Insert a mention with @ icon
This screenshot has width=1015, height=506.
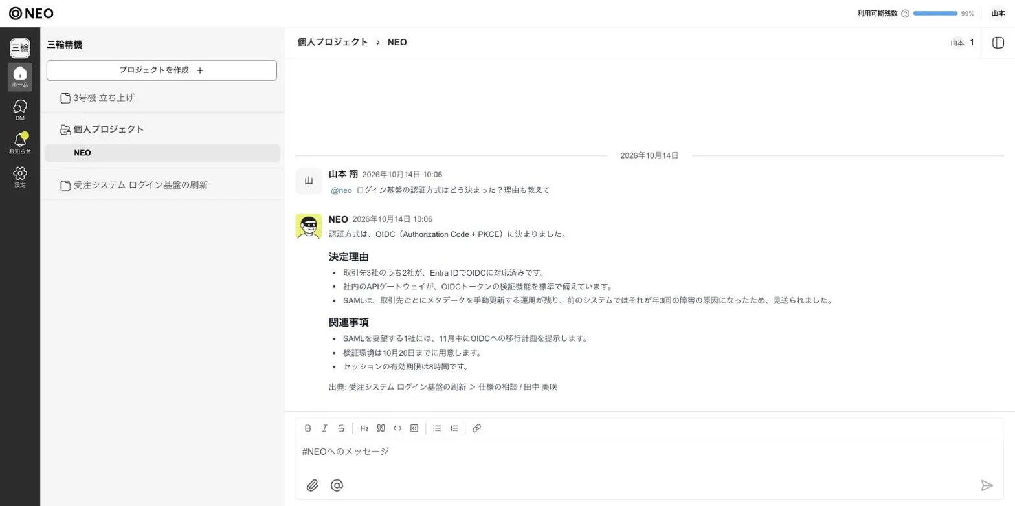point(337,485)
